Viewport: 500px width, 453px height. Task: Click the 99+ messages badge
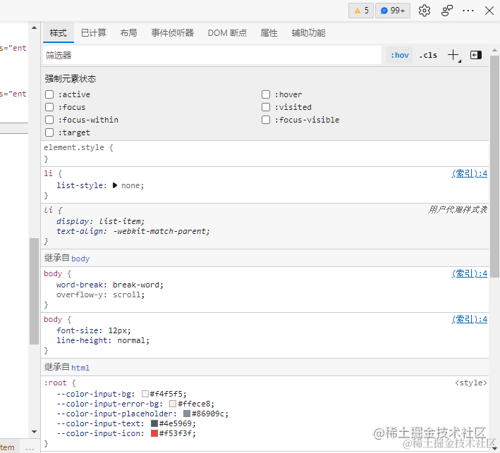click(x=393, y=11)
